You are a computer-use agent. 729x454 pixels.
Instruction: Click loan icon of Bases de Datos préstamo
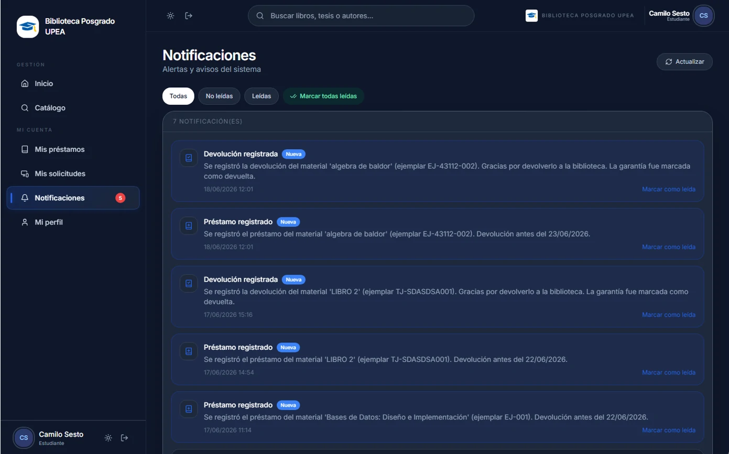pyautogui.click(x=189, y=409)
